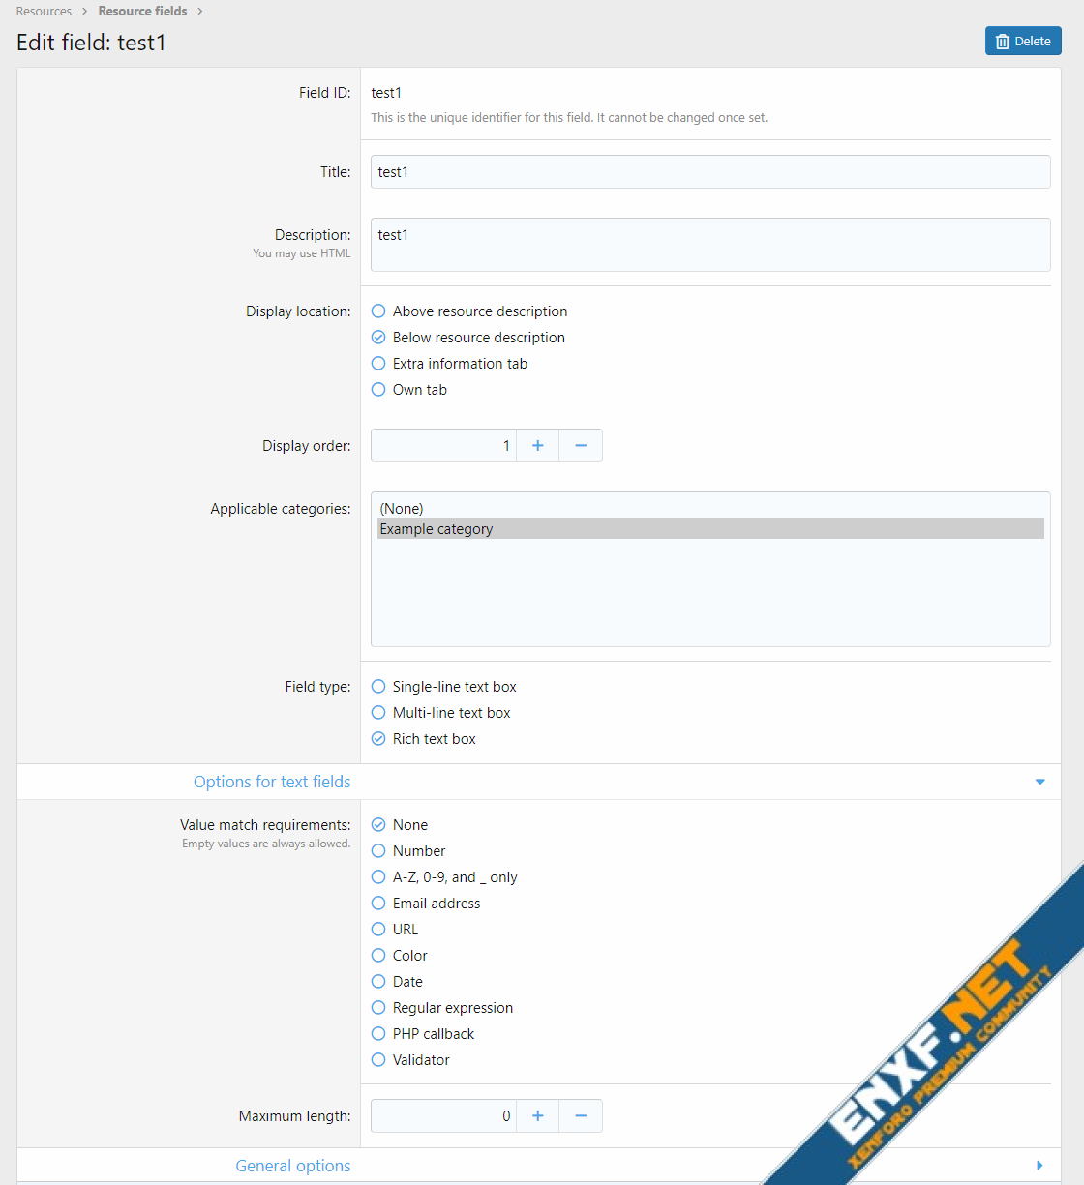Go to Resources breadcrumb link
The height and width of the screenshot is (1185, 1084).
click(44, 12)
